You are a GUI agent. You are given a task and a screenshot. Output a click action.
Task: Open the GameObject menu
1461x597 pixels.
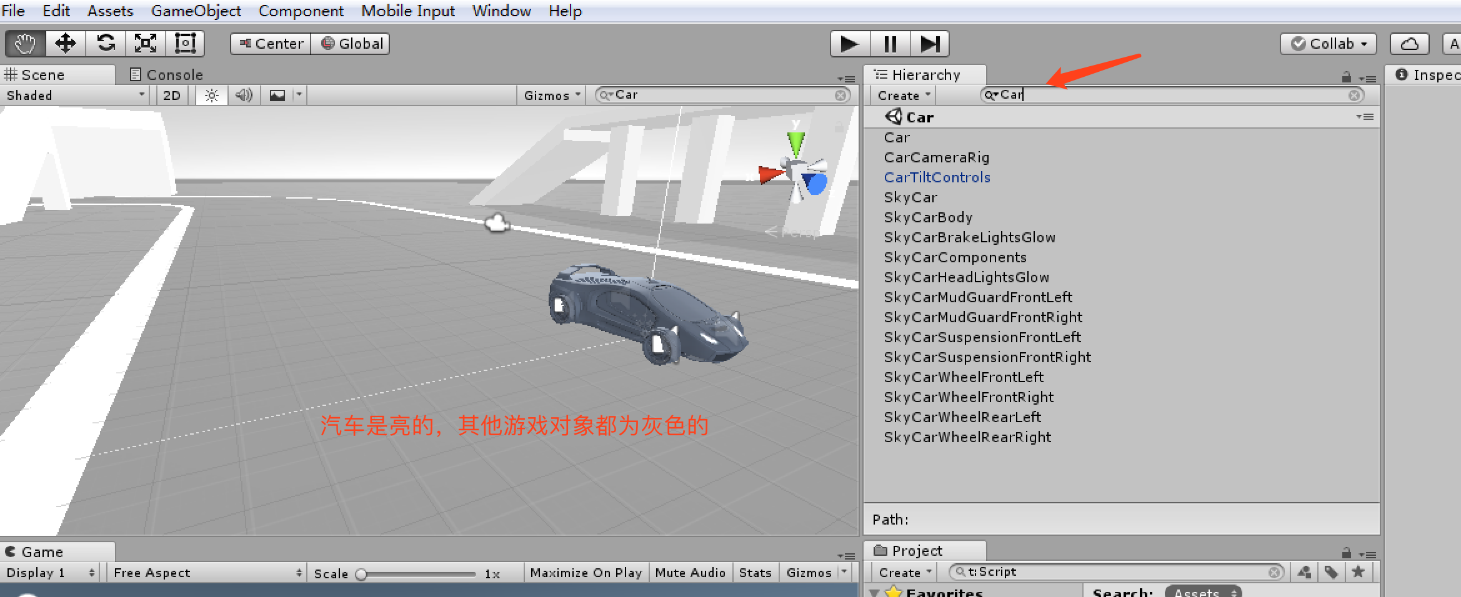(x=196, y=11)
